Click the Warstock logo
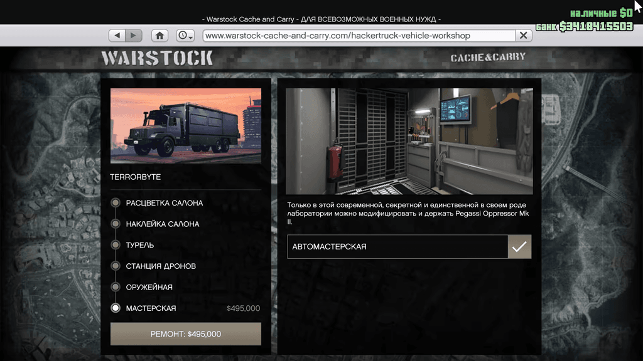The height and width of the screenshot is (361, 643). (157, 58)
